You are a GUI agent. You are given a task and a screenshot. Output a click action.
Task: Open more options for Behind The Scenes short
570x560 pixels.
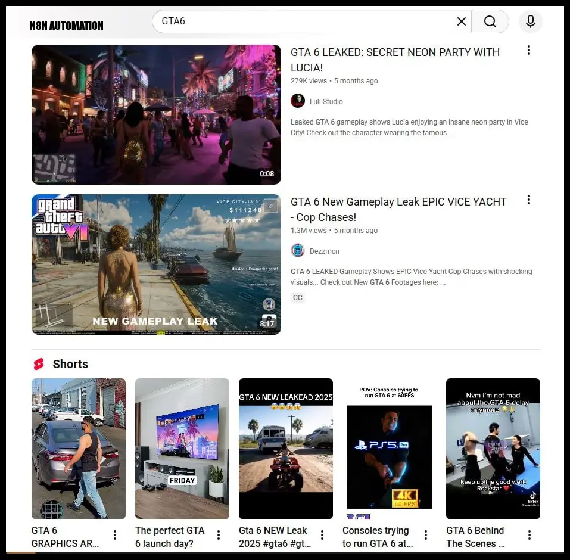click(529, 535)
